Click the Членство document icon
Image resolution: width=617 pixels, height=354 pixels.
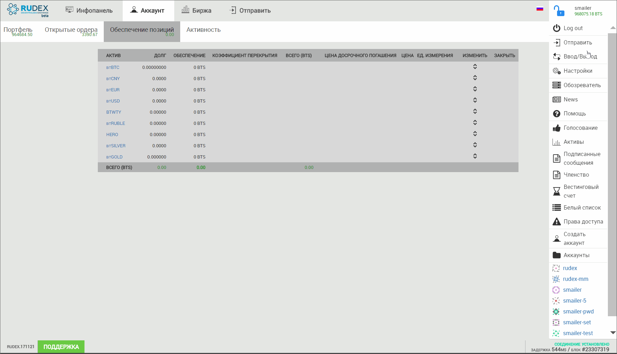pyautogui.click(x=557, y=175)
